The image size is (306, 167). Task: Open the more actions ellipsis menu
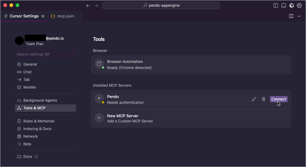[299, 16]
